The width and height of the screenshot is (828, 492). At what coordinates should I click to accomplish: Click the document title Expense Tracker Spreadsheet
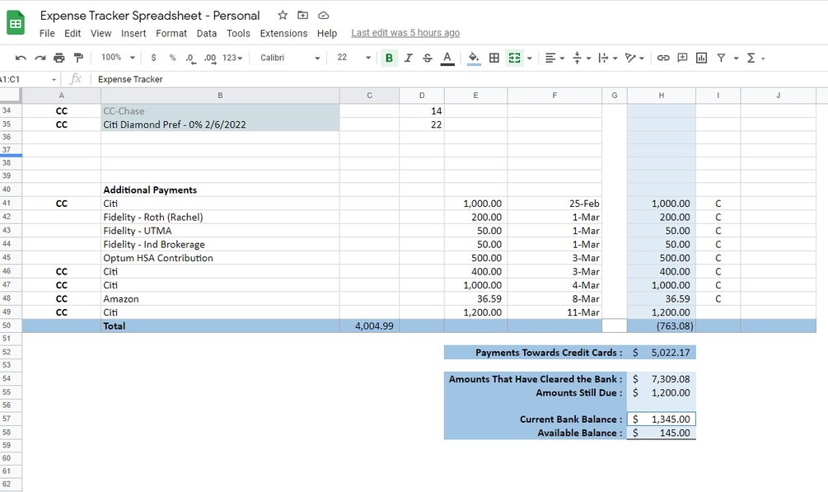(150, 16)
